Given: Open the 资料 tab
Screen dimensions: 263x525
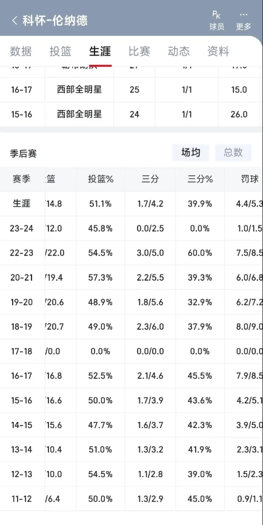Looking at the screenshot, I should click(x=218, y=52).
